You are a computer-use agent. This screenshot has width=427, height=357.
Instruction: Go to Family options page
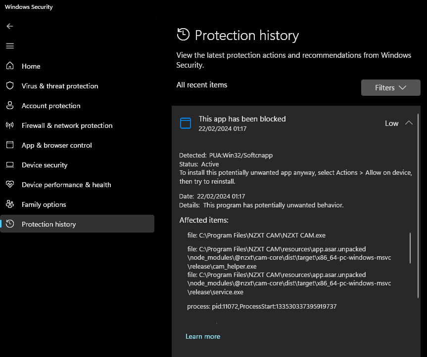(x=44, y=204)
